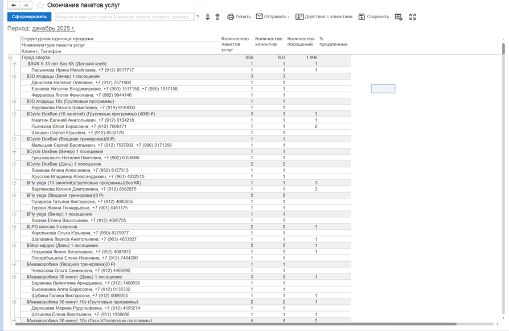
Task: Collapse $Fly yoga (Вводная тренировка) group
Action: 14,196
